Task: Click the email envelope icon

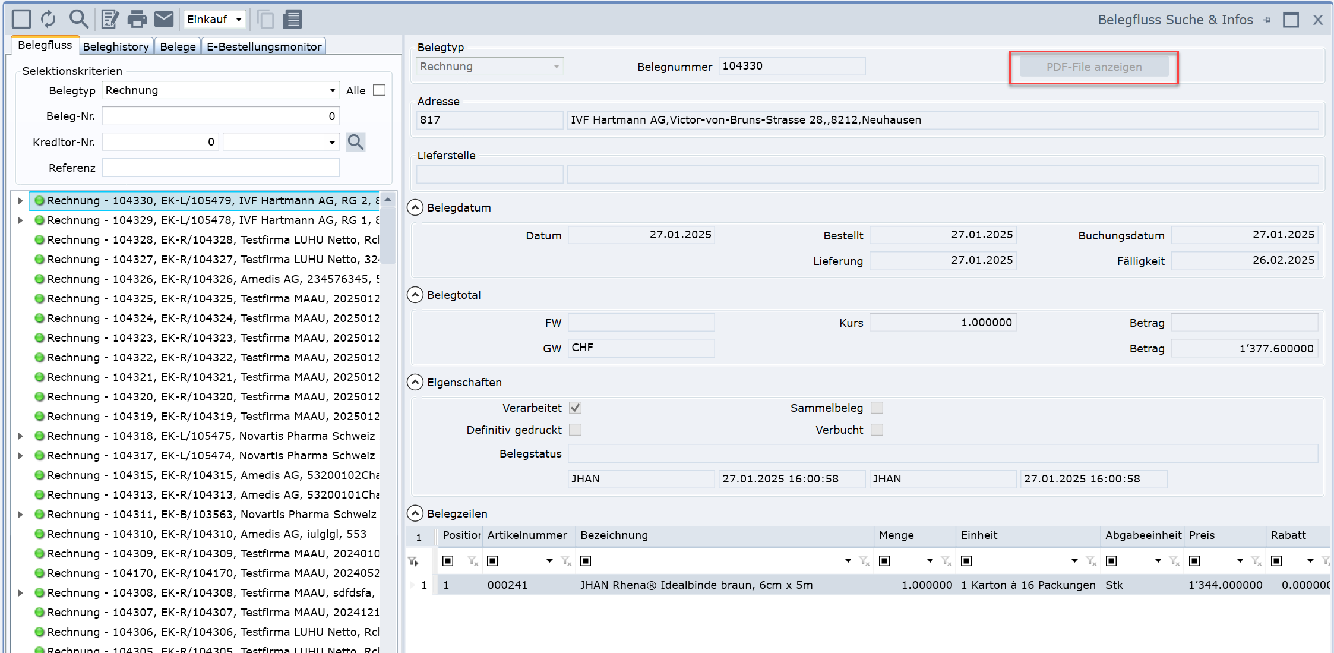Action: 164,19
